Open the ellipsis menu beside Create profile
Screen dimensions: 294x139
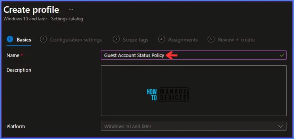coord(71,10)
